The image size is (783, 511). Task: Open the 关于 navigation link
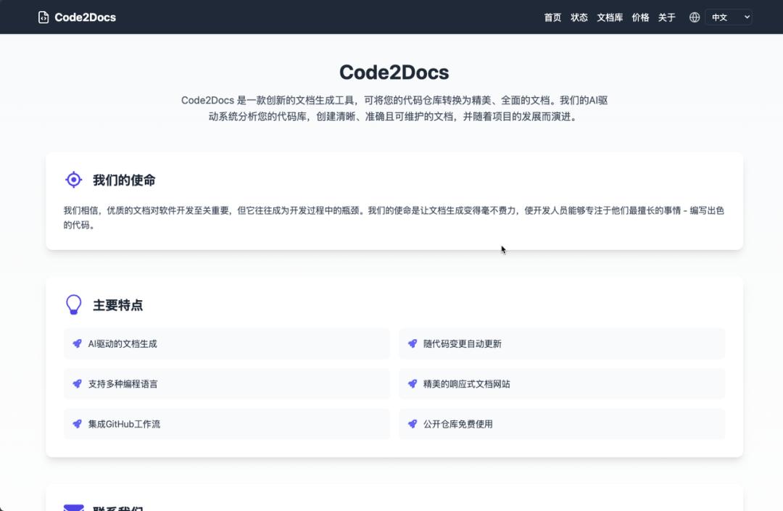pos(667,17)
